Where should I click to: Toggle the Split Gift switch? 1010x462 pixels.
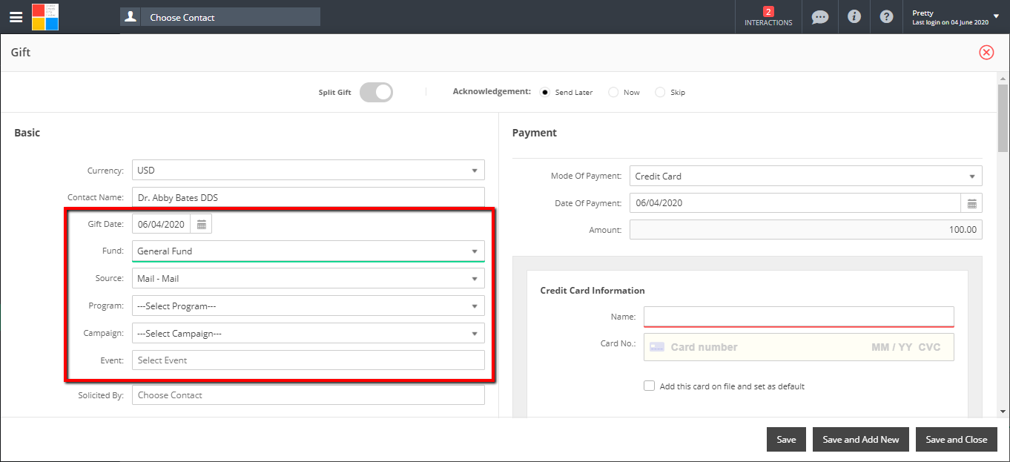[376, 92]
